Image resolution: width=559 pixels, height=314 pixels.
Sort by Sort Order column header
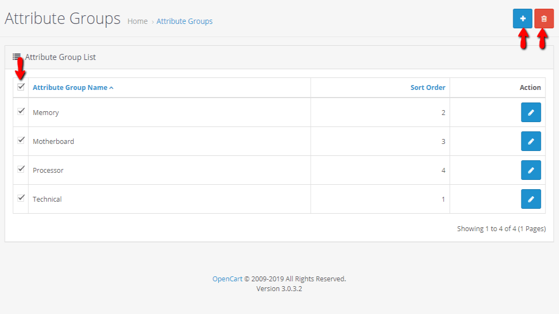427,87
